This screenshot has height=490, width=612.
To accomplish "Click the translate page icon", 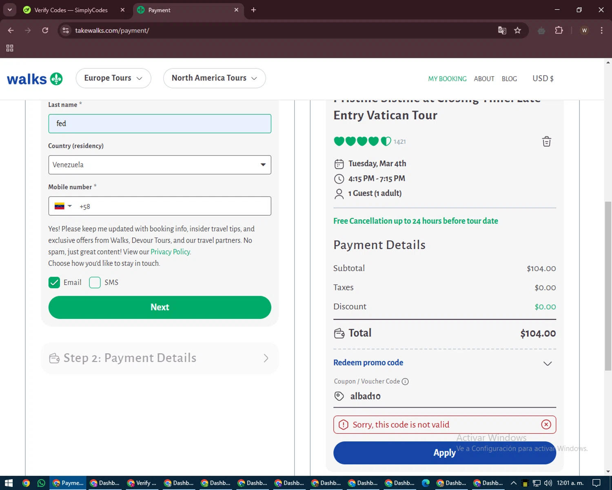I will pyautogui.click(x=502, y=31).
